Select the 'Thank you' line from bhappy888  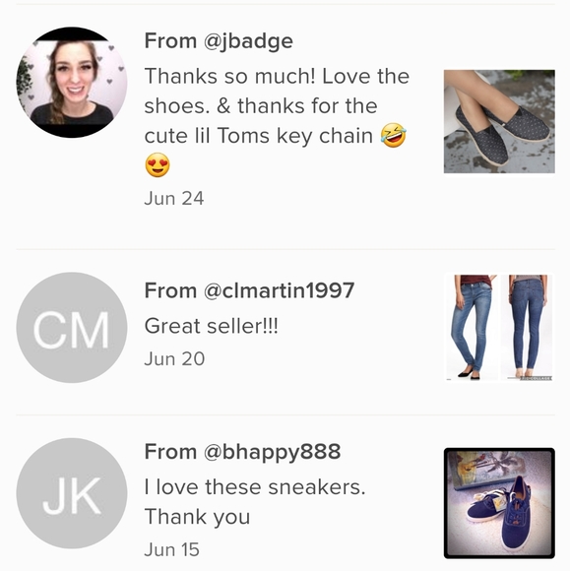(198, 517)
